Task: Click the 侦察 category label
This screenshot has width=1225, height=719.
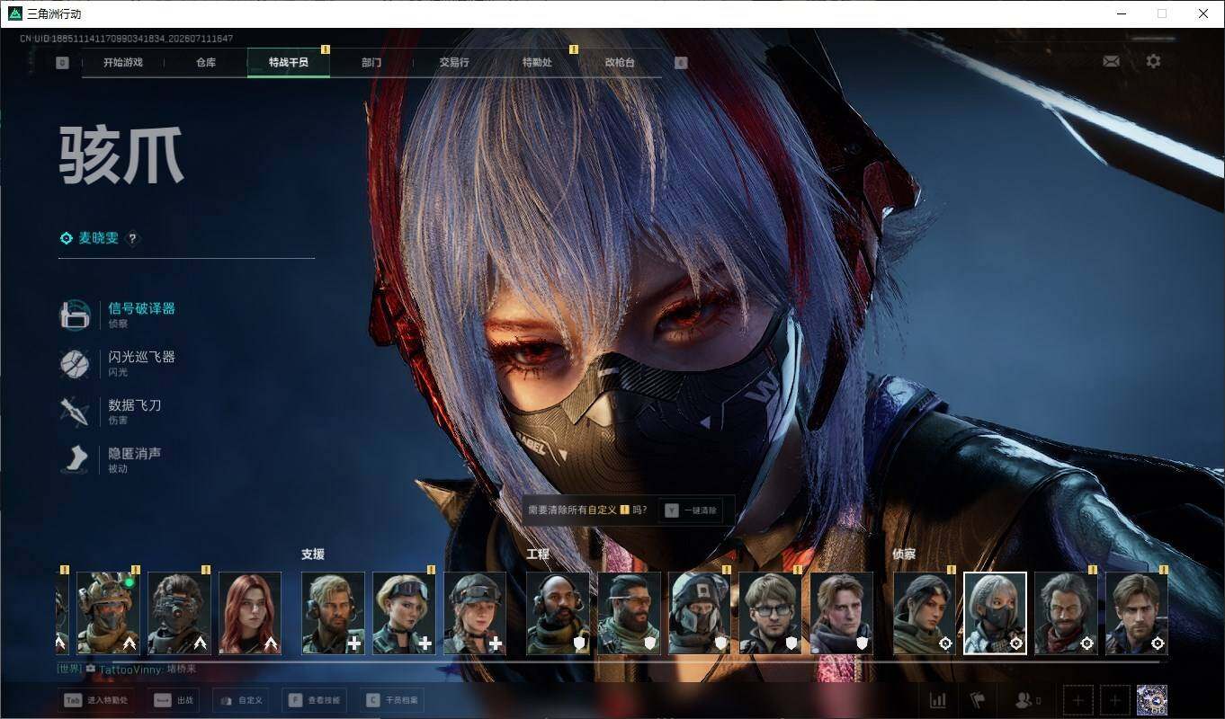Action: coord(904,555)
